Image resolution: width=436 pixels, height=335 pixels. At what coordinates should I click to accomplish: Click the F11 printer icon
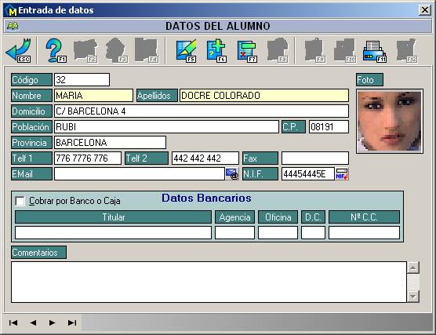click(375, 51)
